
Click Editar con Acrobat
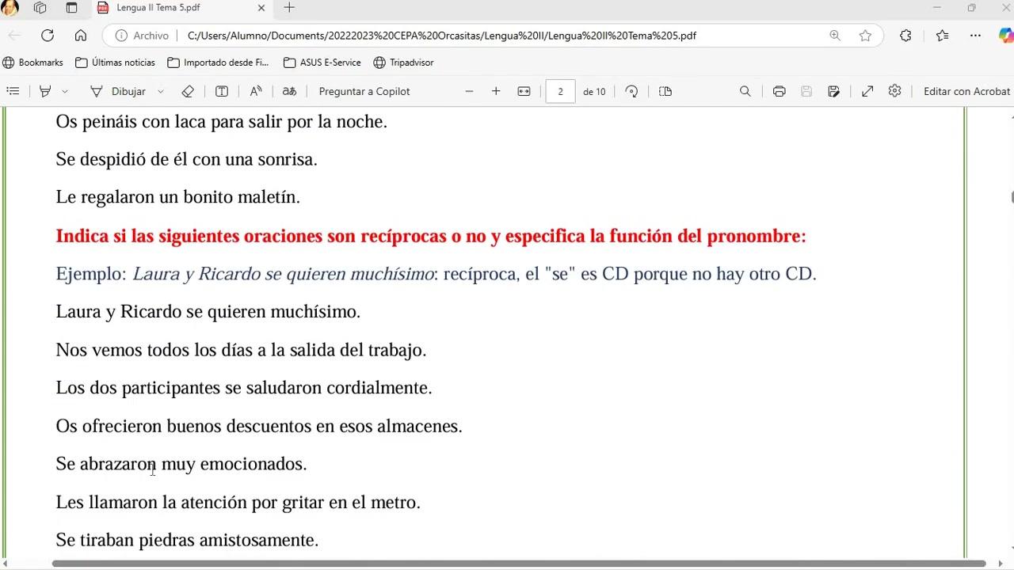(x=966, y=92)
